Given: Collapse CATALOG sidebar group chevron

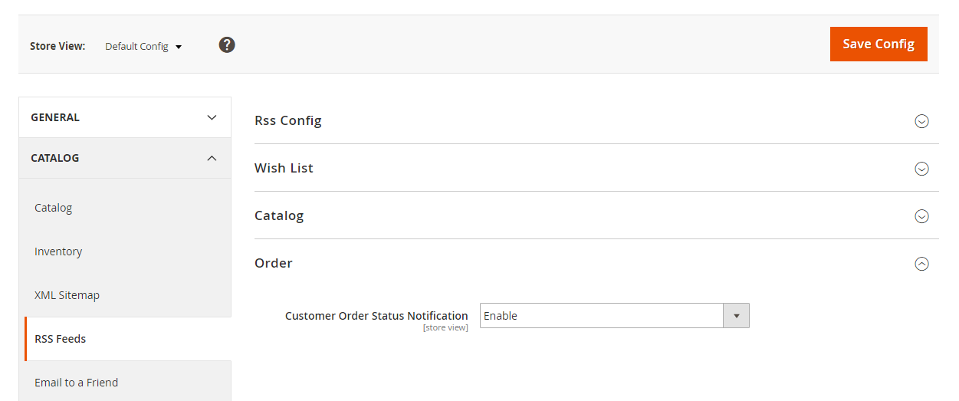Looking at the screenshot, I should [x=212, y=158].
